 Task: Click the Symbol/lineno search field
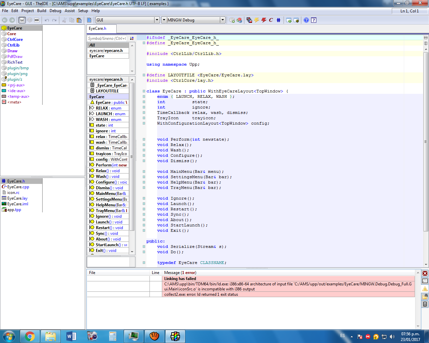pos(107,39)
